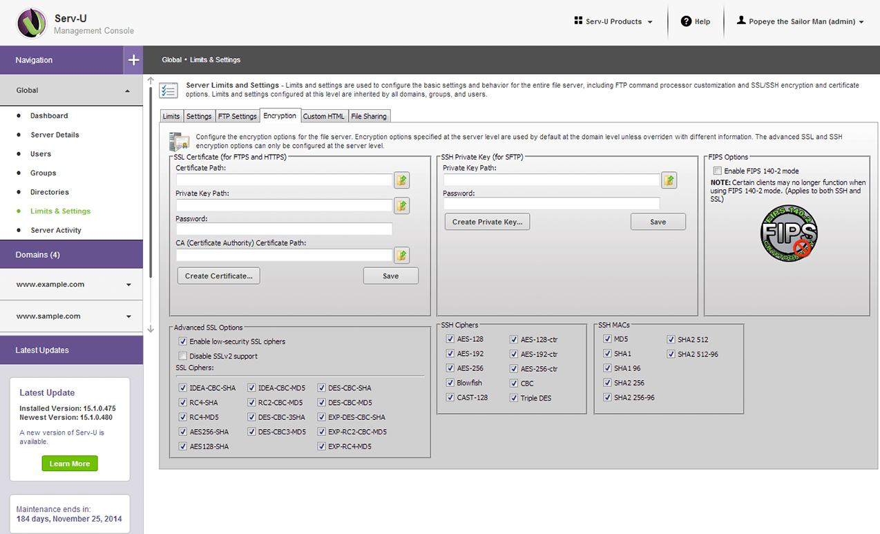Click the Serv-U Products grid icon
Viewport: 880px width, 534px height.
[x=578, y=21]
